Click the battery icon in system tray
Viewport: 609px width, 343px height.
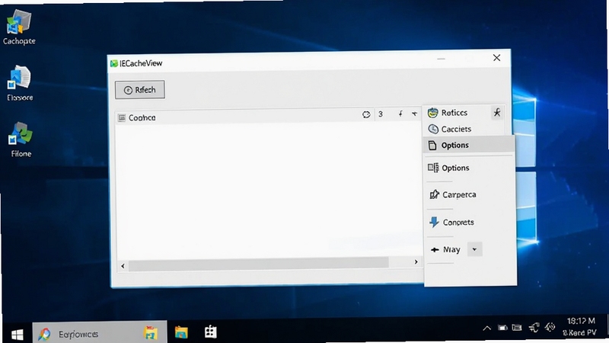[502, 328]
